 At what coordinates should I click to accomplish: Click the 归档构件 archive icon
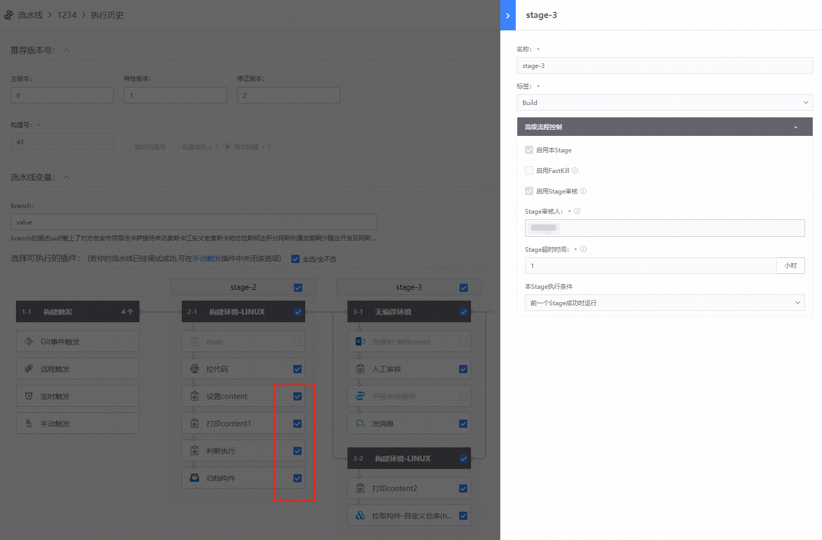click(x=195, y=478)
